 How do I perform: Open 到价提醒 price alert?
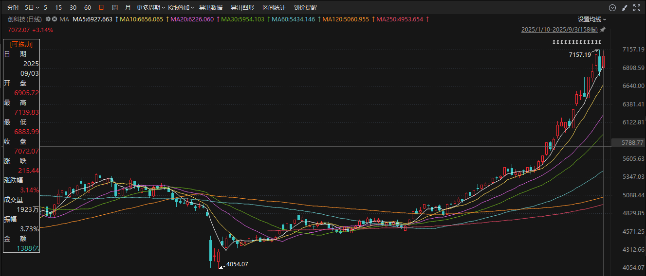(x=305, y=8)
